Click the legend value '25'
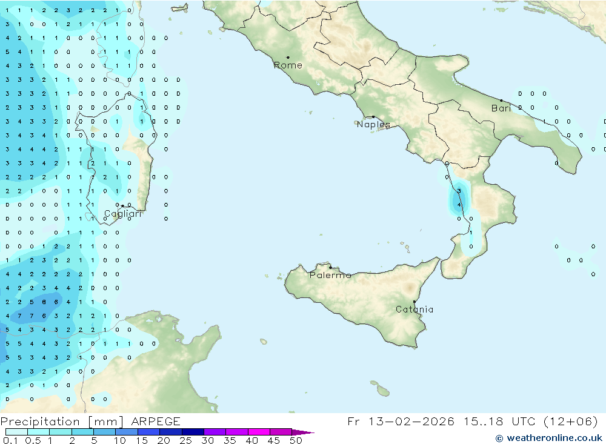The width and height of the screenshot is (606, 444). (x=185, y=440)
